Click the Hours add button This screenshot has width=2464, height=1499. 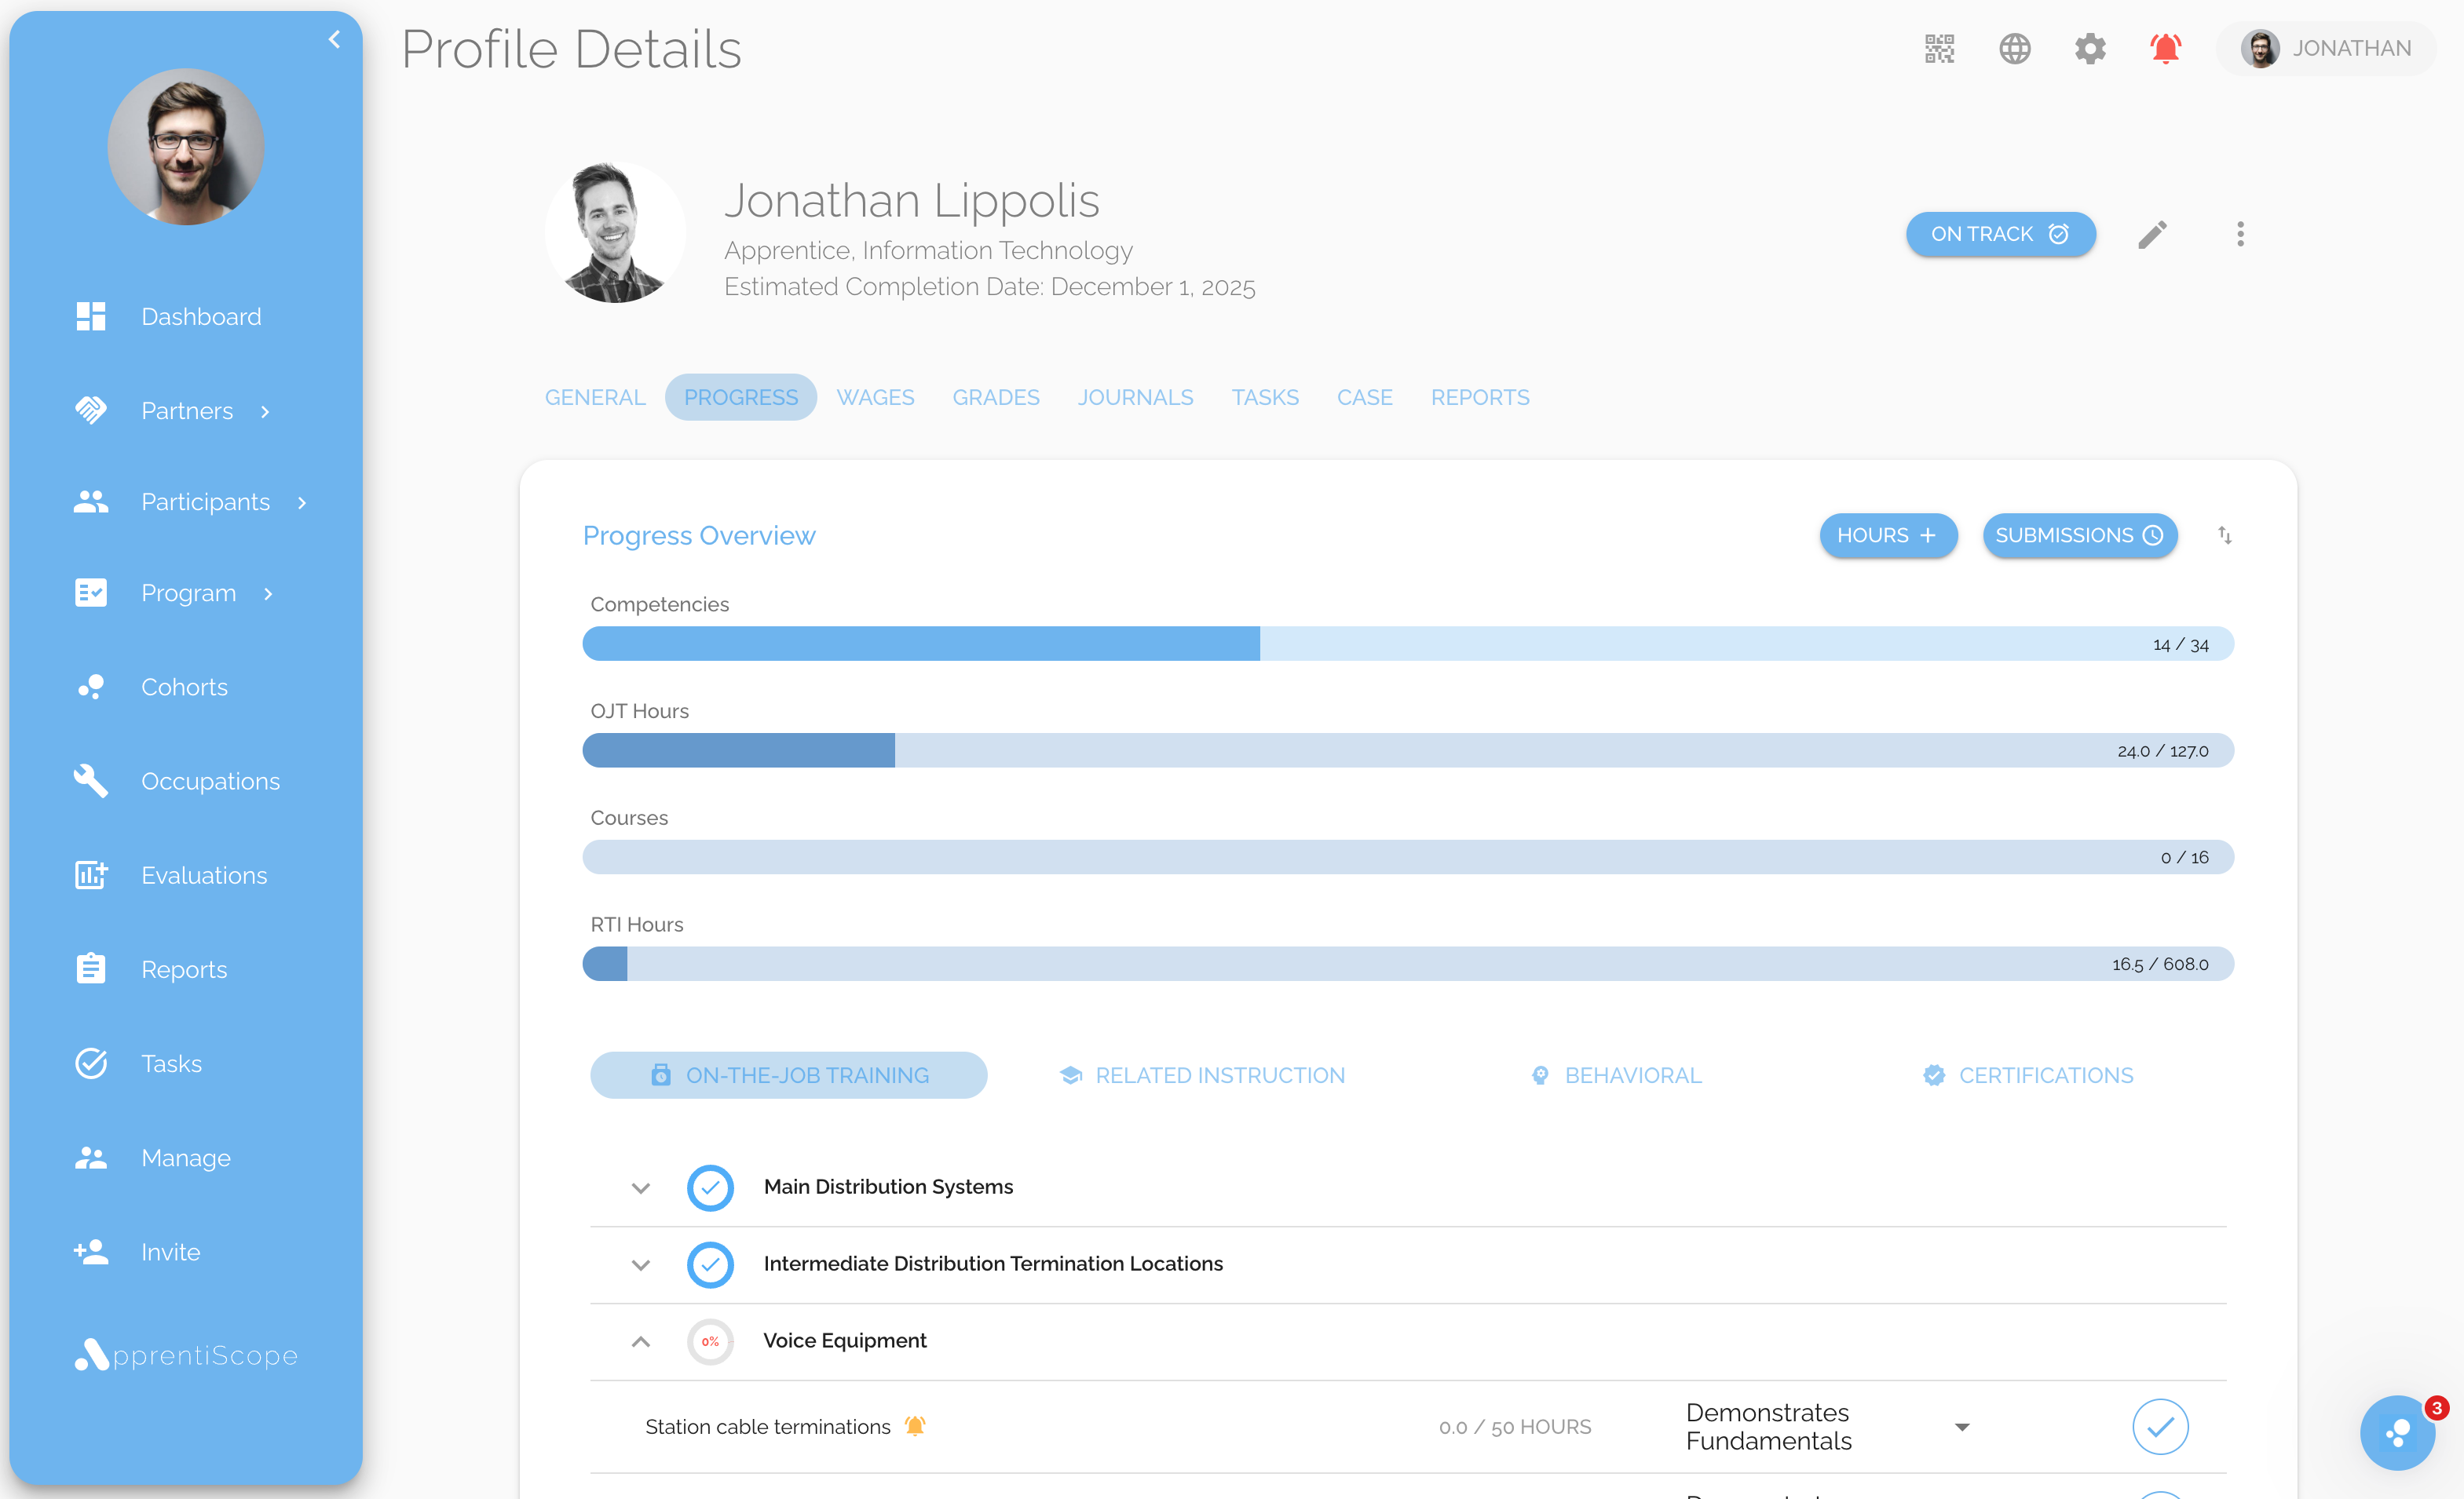(1887, 536)
